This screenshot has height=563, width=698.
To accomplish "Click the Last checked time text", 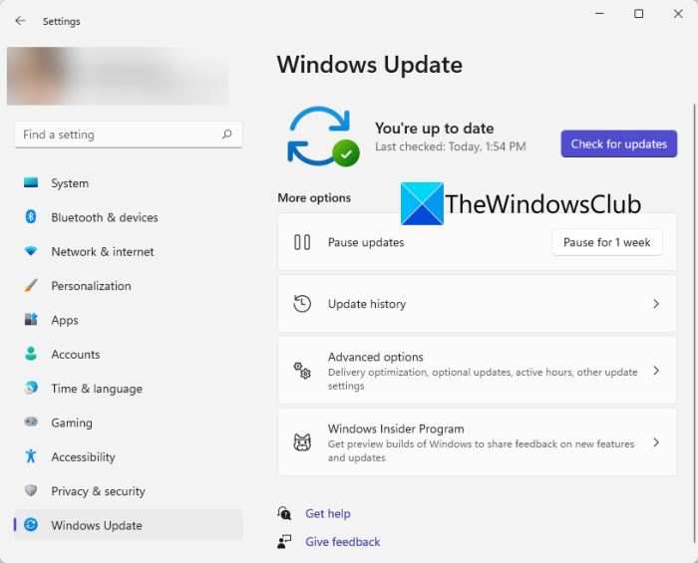I will [x=451, y=146].
